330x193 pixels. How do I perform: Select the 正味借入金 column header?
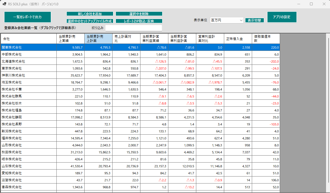(x=238, y=39)
